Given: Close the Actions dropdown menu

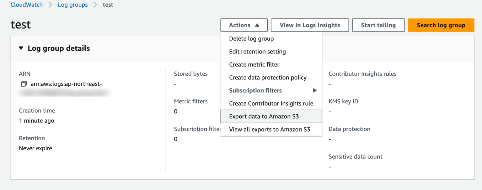Looking at the screenshot, I should [x=244, y=25].
